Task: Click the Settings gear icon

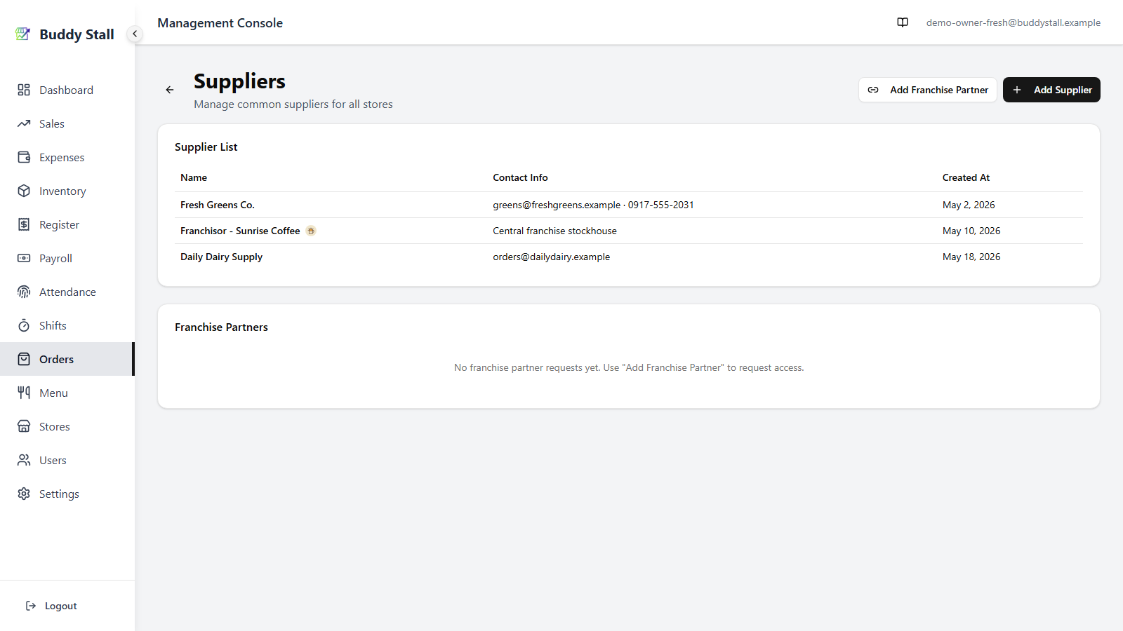Action: tap(24, 494)
